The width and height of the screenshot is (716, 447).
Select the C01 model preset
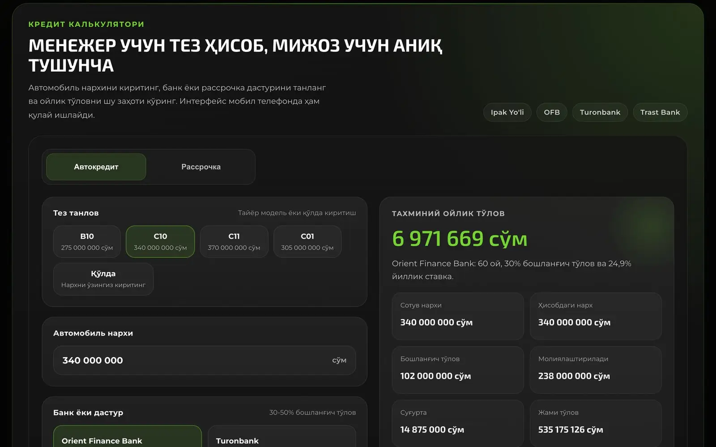coord(307,242)
